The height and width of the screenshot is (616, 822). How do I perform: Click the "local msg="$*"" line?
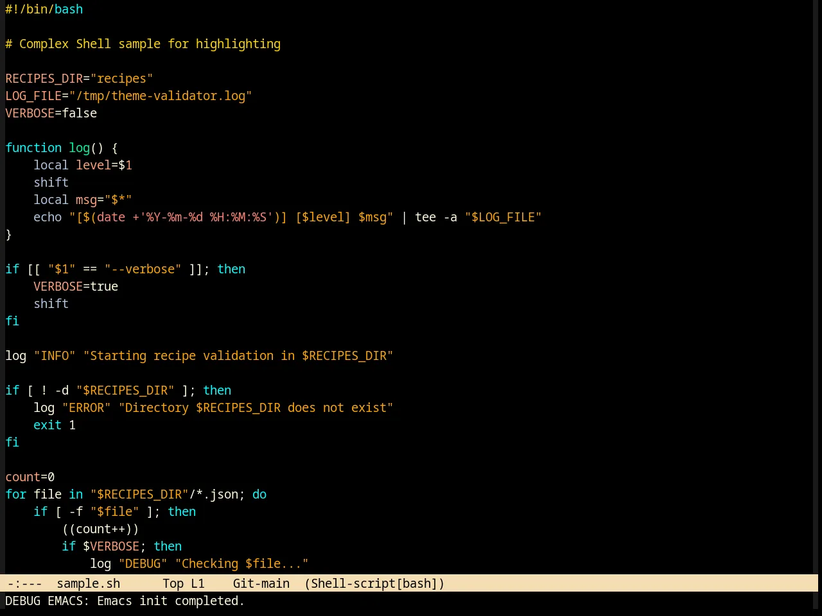pyautogui.click(x=83, y=200)
